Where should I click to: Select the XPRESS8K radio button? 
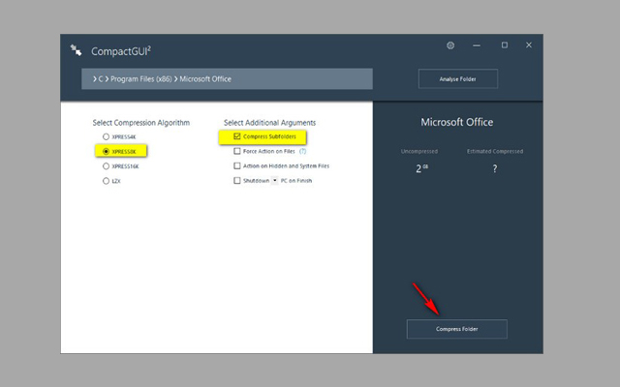pos(107,152)
